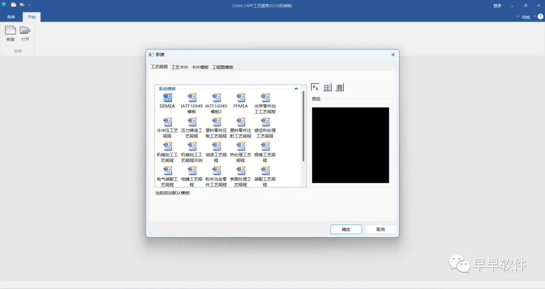Pick 表面处理工艺规程 template
545x289 pixels.
(x=241, y=176)
